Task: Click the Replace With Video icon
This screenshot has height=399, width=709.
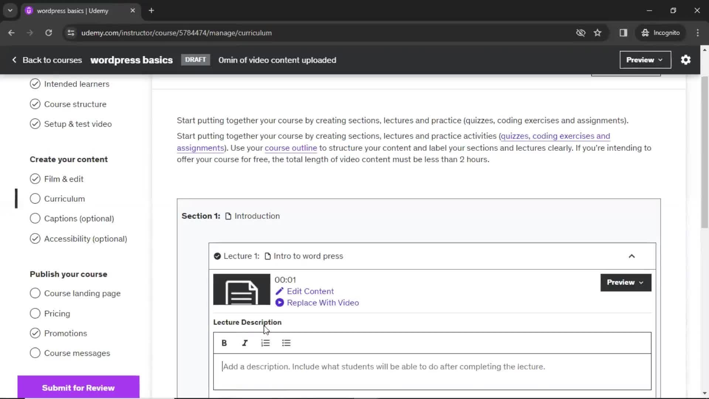Action: point(280,303)
